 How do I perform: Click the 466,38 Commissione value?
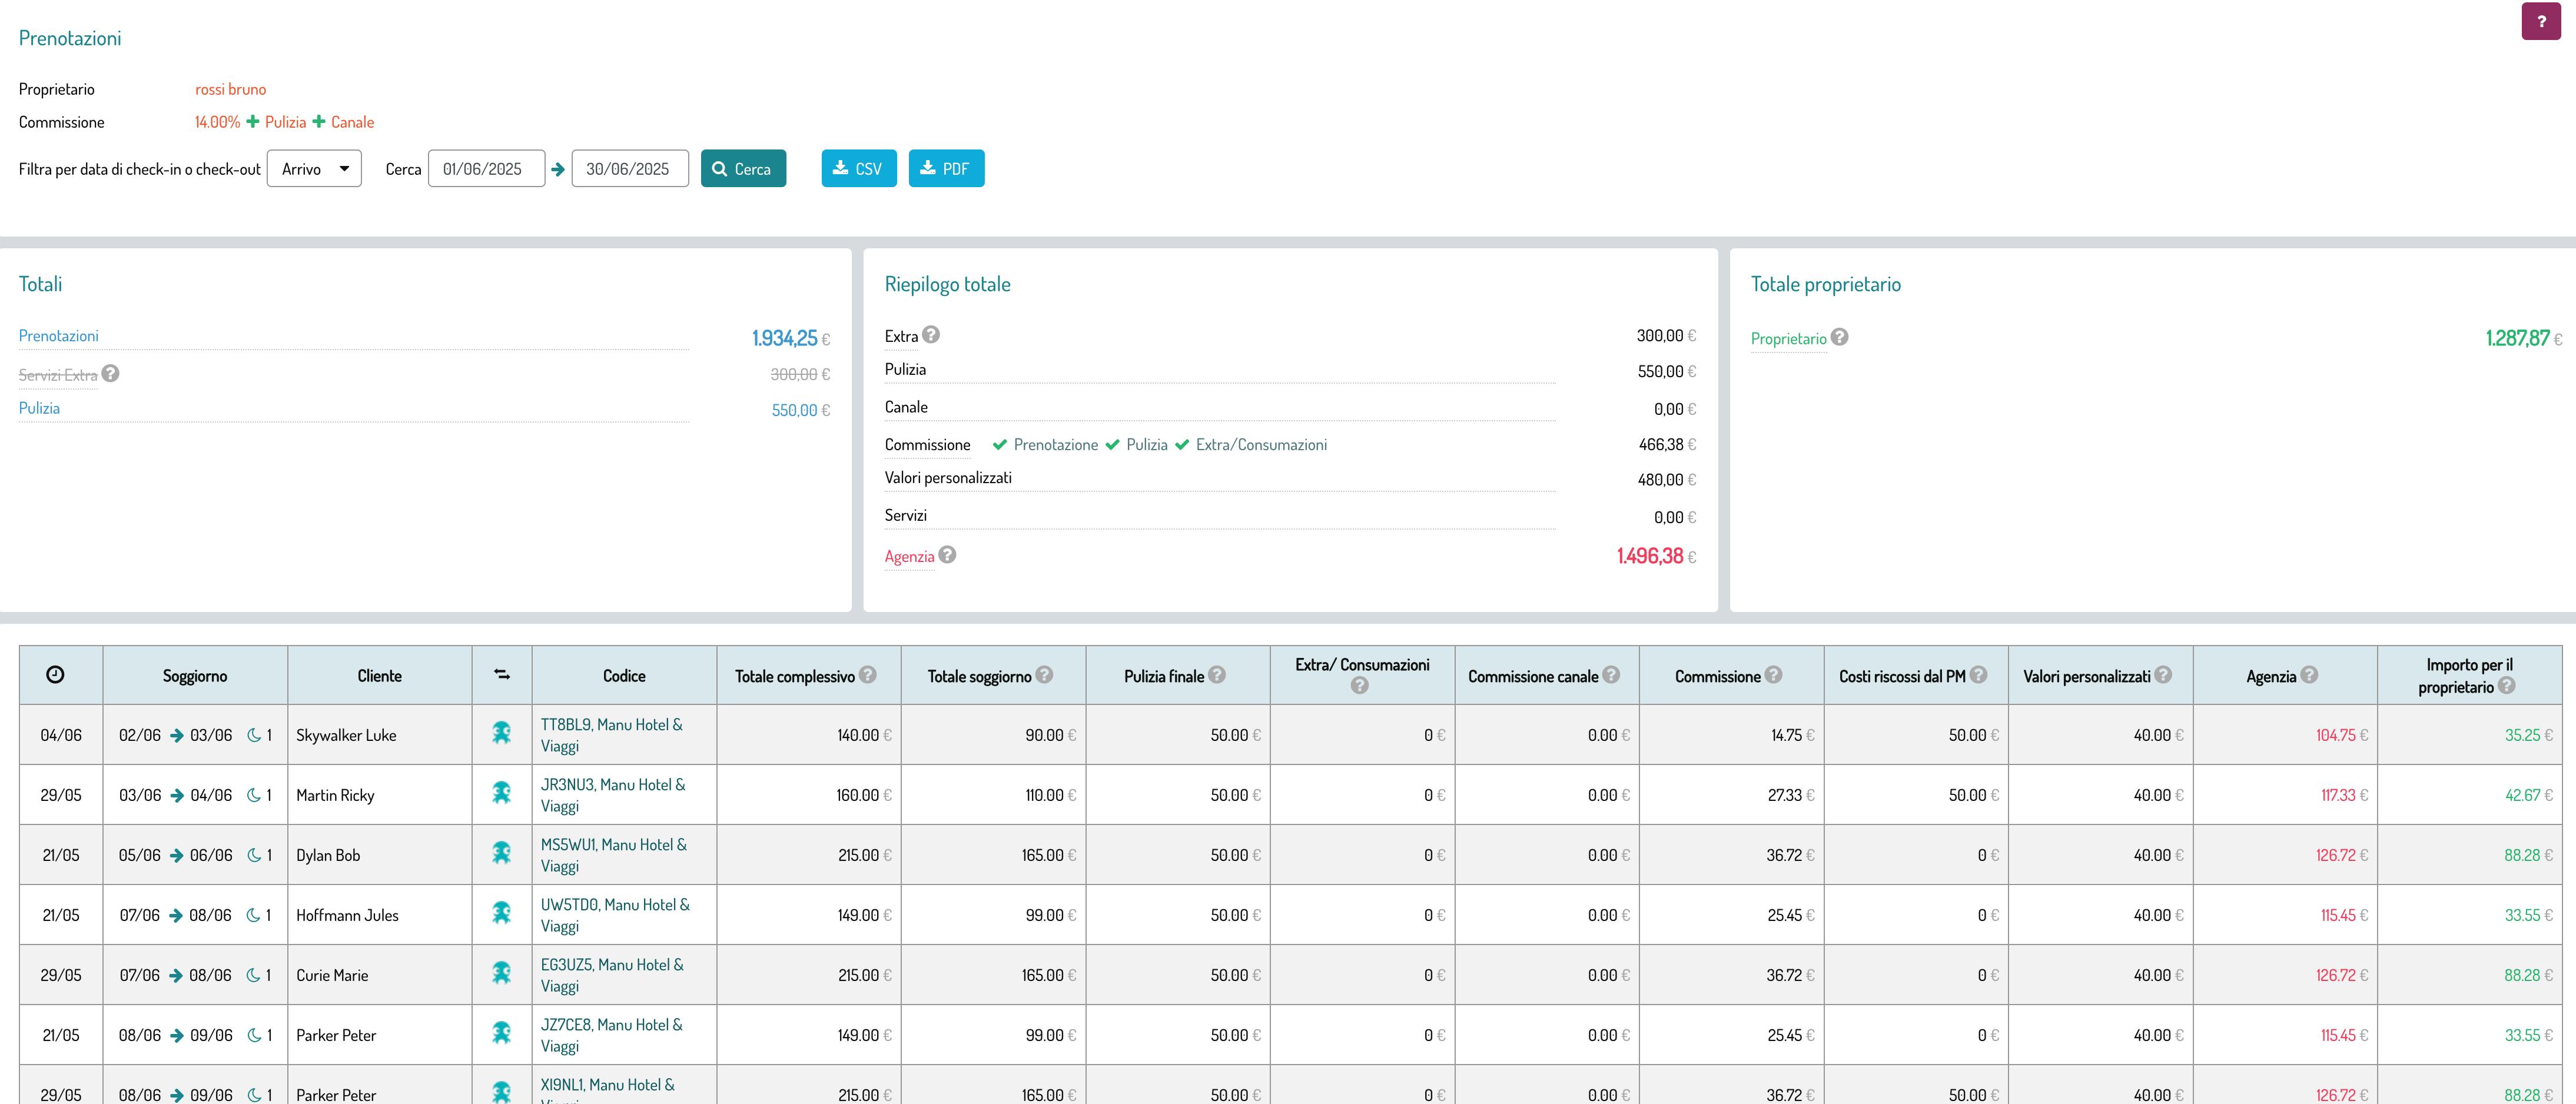tap(1661, 444)
